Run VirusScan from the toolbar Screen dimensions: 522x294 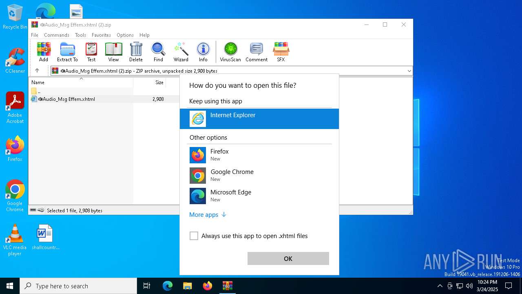(x=230, y=52)
